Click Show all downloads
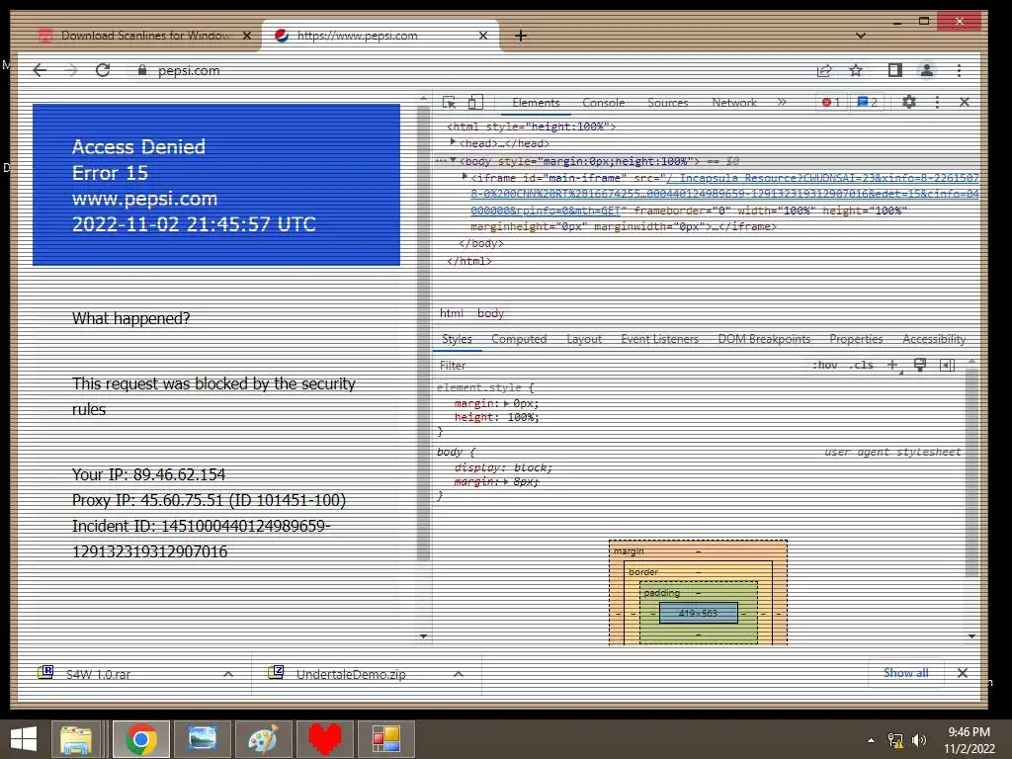The image size is (1012, 759). point(906,672)
